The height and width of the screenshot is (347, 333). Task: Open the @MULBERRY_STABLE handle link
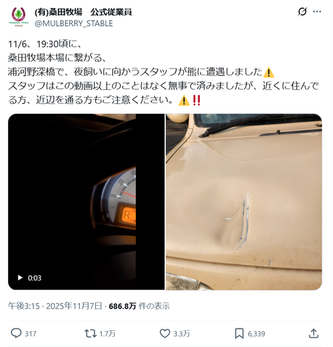[74, 23]
